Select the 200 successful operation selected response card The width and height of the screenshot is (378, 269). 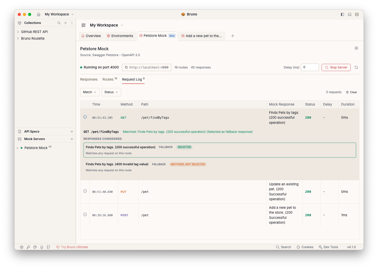point(220,150)
